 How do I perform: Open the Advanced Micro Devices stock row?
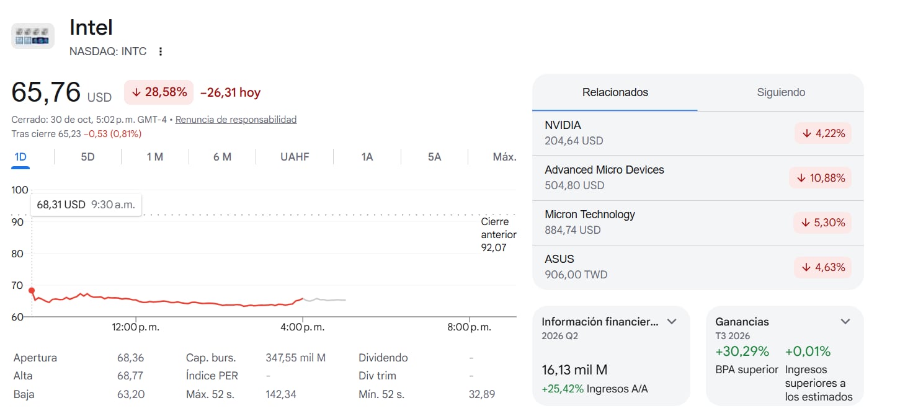click(x=698, y=178)
